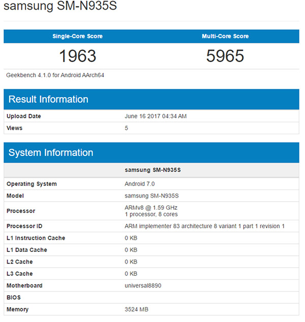The width and height of the screenshot is (305, 322).
Task: Select the L2 Cache '0 KB' value
Action: click(131, 262)
